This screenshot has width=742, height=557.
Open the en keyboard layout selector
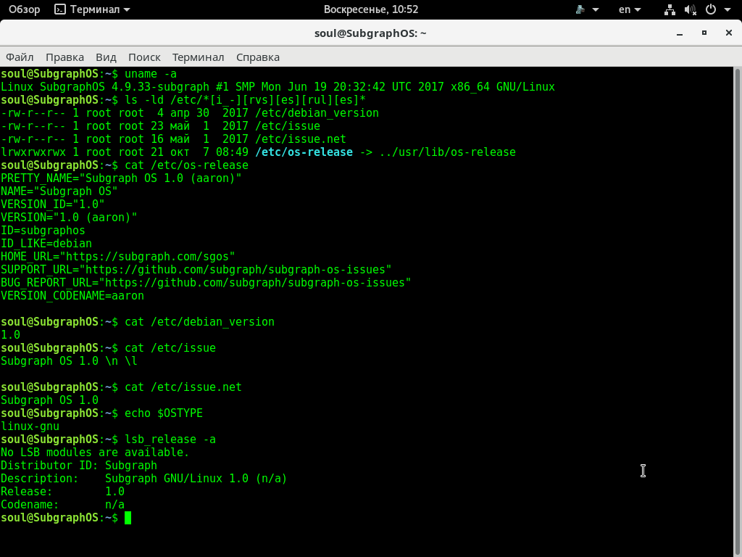630,9
